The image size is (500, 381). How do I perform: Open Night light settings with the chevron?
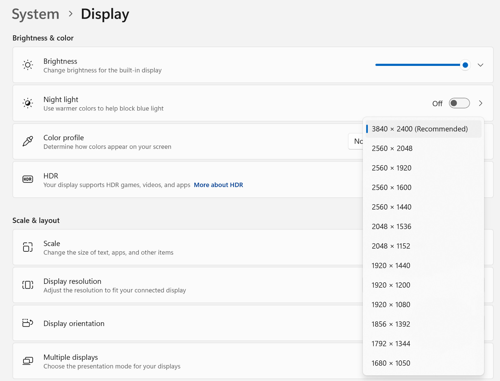click(x=481, y=103)
